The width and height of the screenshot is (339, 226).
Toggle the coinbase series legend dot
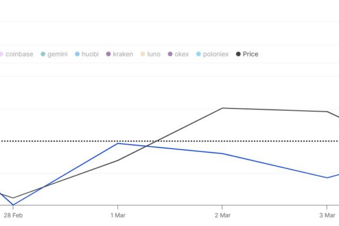tap(1, 54)
